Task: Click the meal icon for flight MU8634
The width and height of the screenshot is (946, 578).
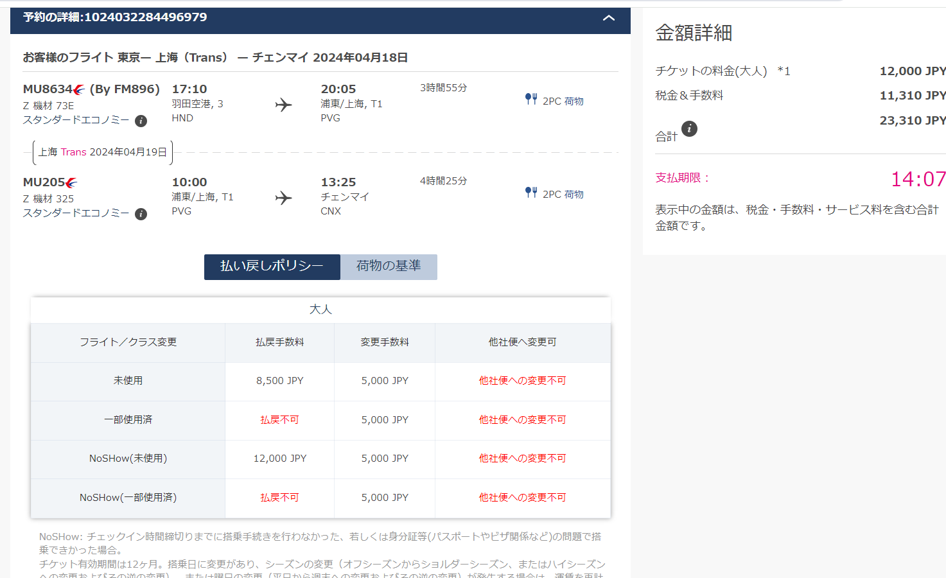Action: click(x=530, y=99)
